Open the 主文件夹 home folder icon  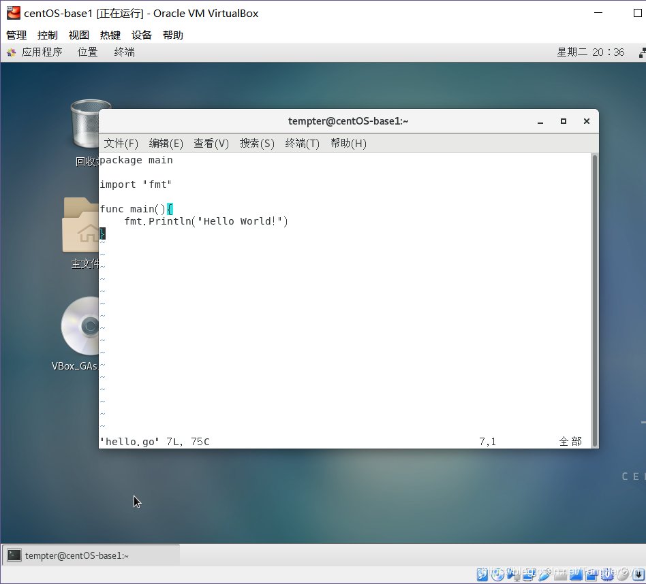pos(80,225)
